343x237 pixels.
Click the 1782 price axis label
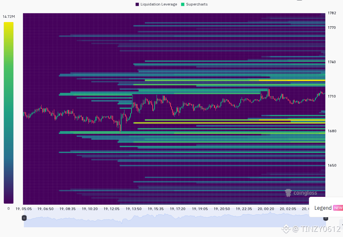click(332, 13)
